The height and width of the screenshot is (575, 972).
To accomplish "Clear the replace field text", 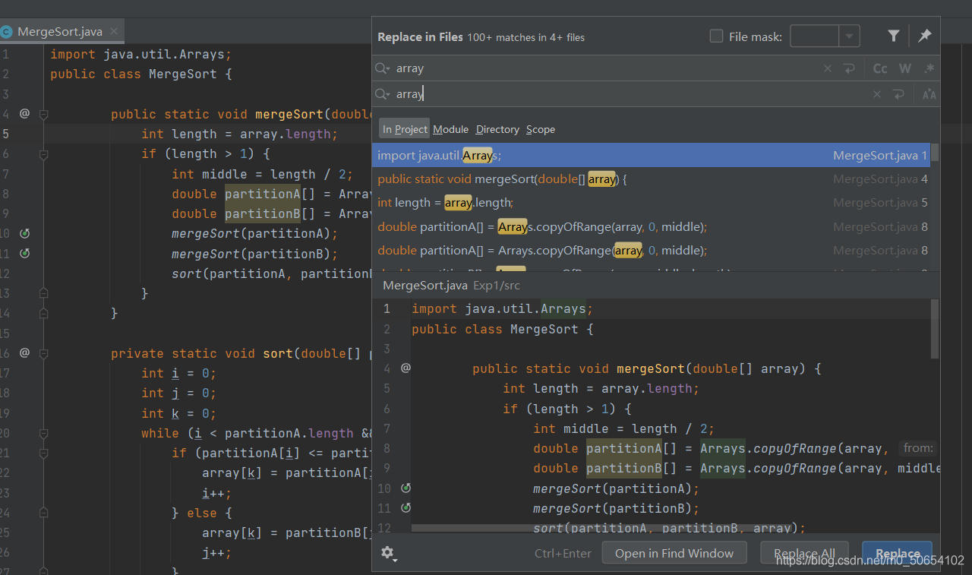I will pos(877,94).
